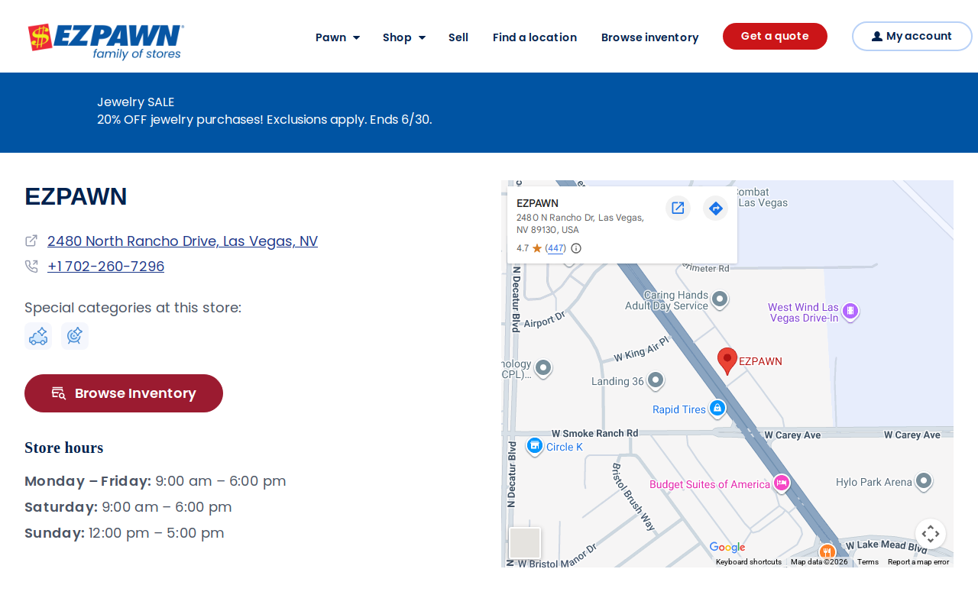The image size is (978, 611).
Task: Click the Circle K map marker
Action: 535,446
